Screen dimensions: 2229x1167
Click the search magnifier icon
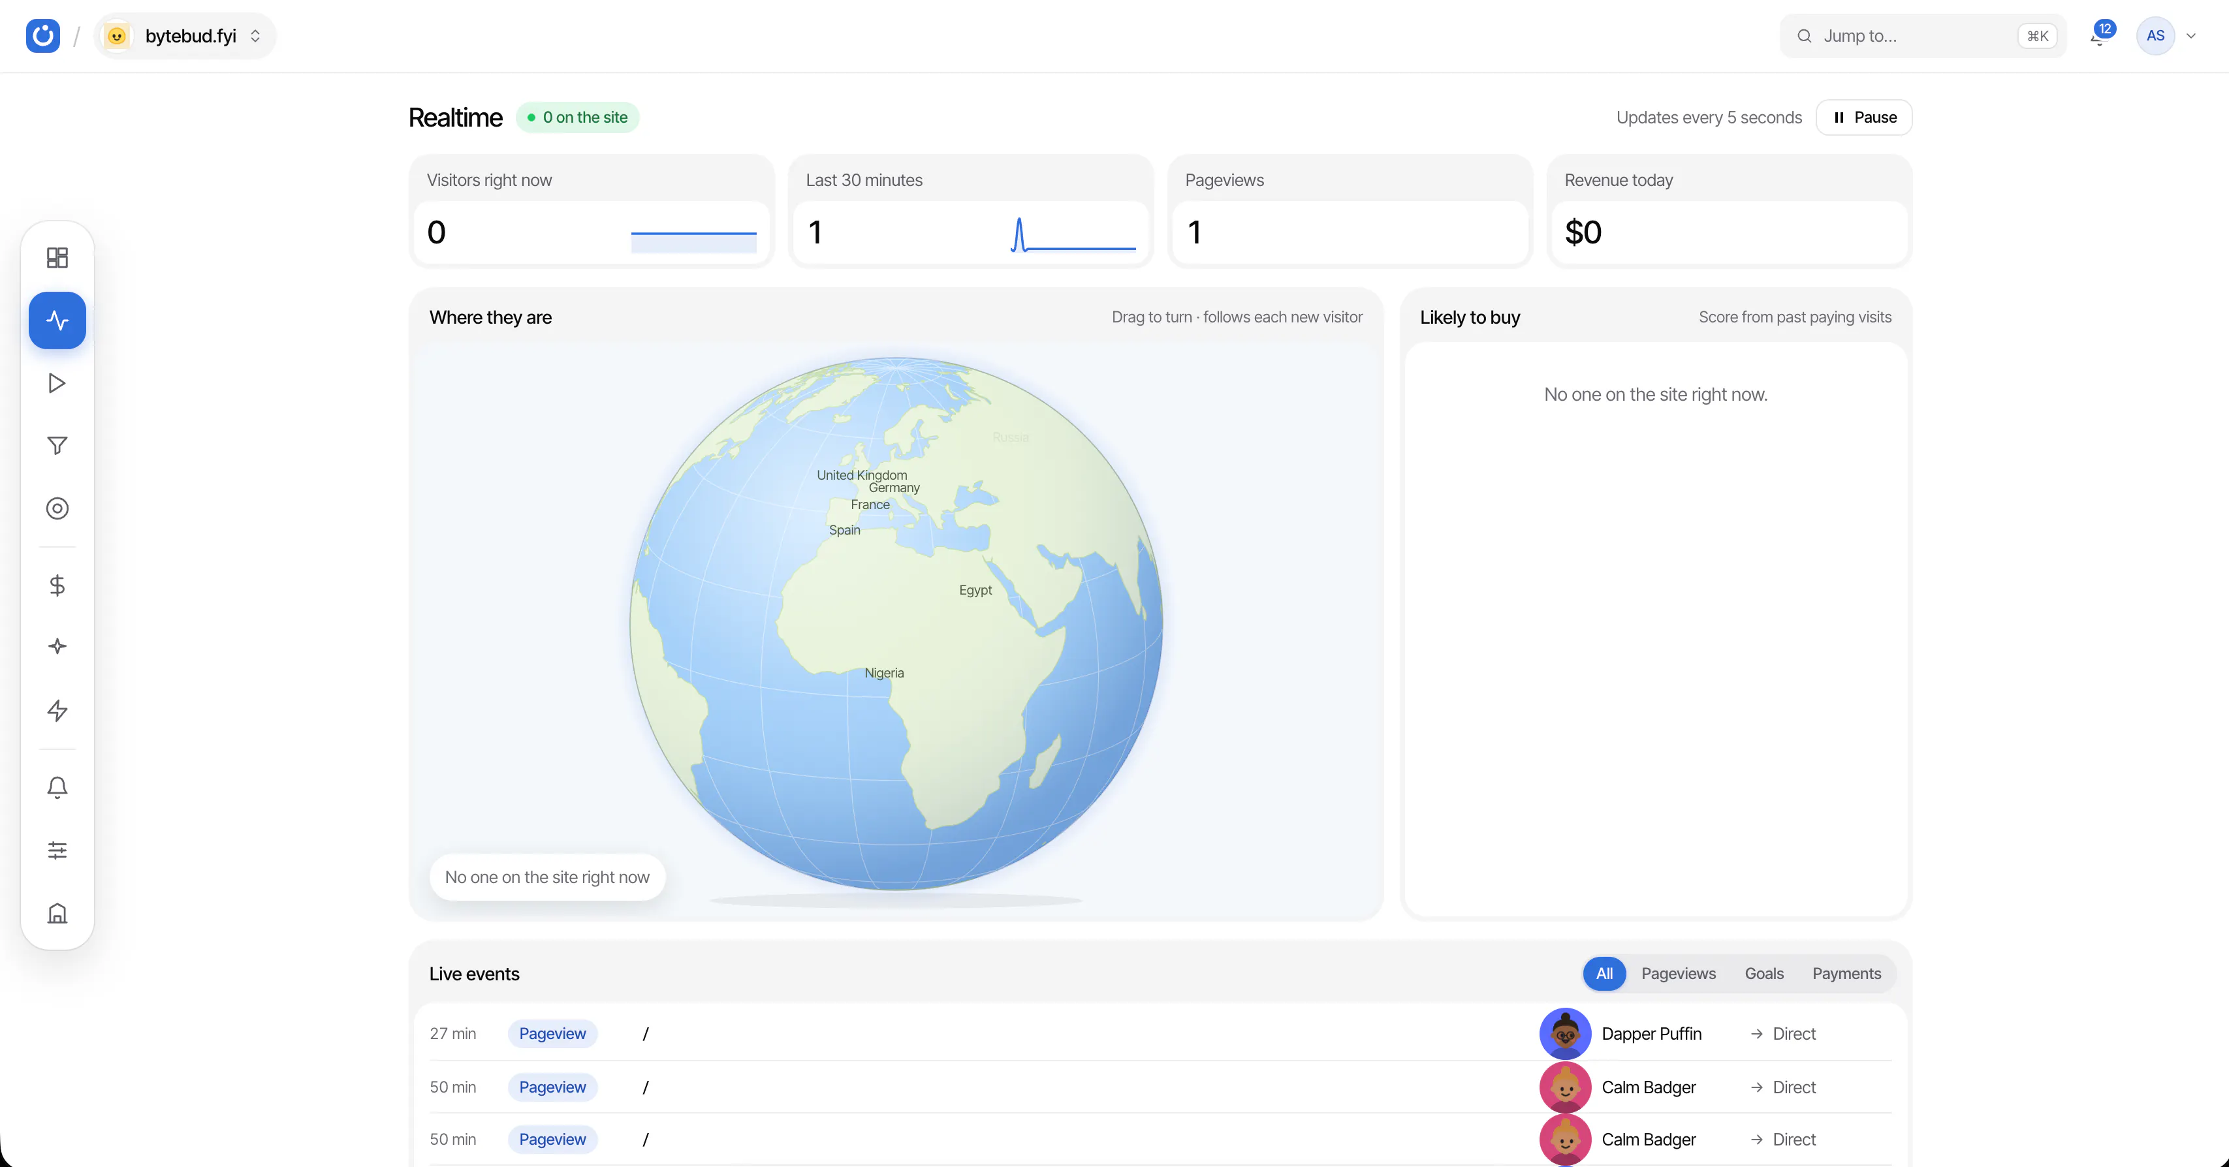[1804, 35]
